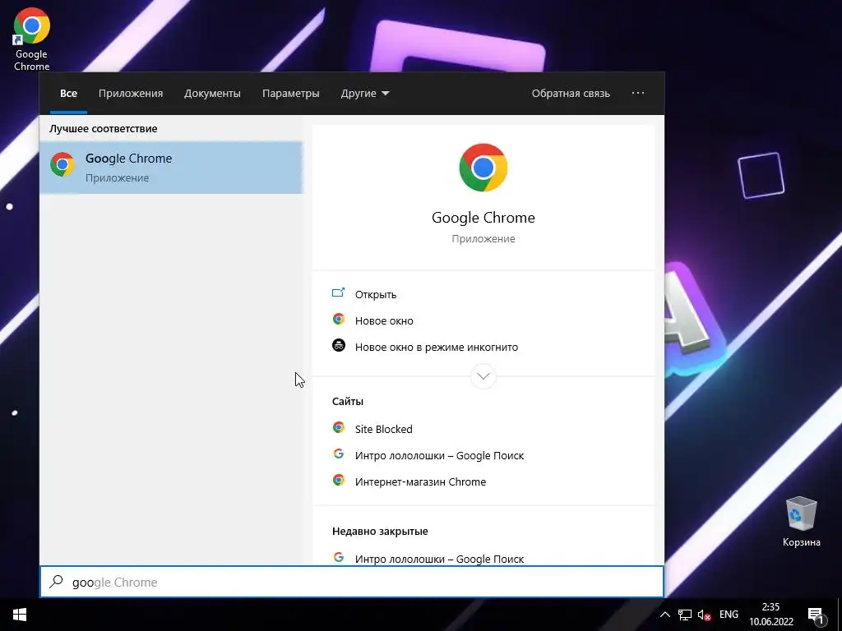Click Google icon next to Интро лололошки in Сайты
This screenshot has height=631, width=842.
[x=338, y=454]
